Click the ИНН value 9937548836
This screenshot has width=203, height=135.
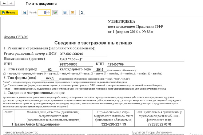coord(68,64)
